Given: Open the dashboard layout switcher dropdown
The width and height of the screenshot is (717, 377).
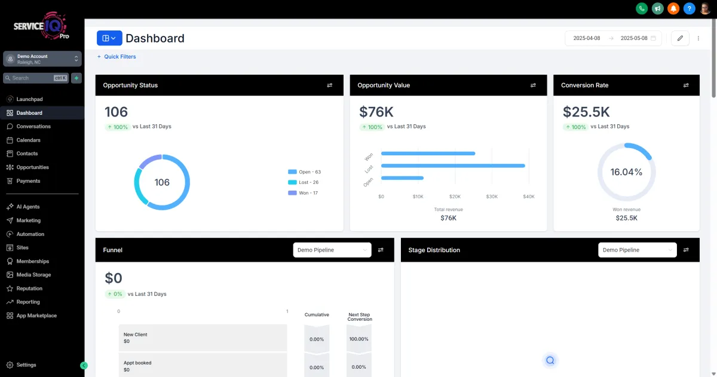Looking at the screenshot, I should pyautogui.click(x=109, y=38).
